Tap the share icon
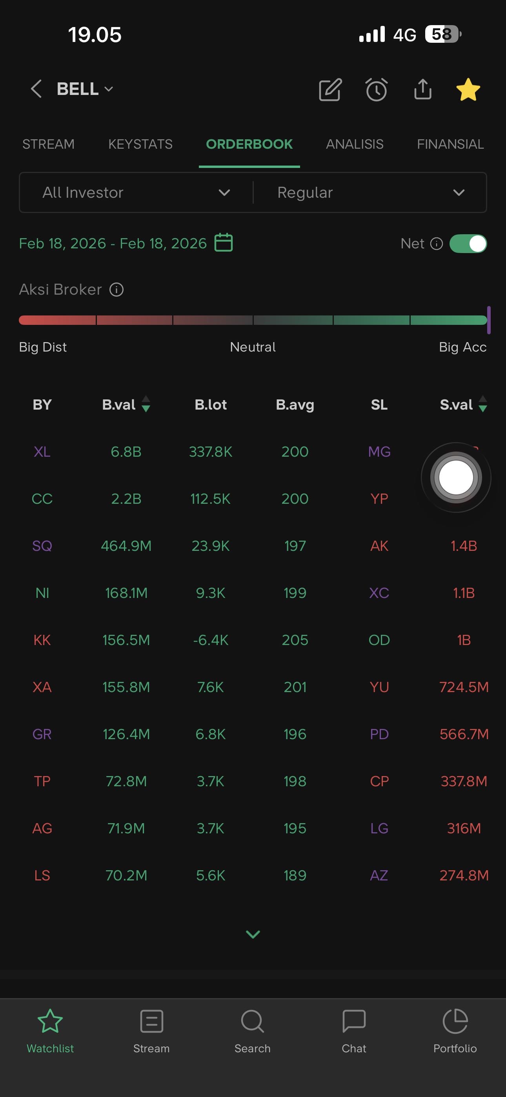The image size is (506, 1097). (422, 89)
